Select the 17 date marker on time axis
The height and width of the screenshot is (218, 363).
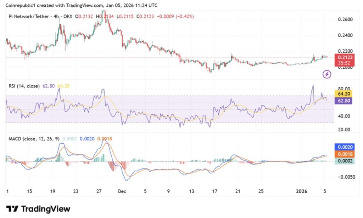(214, 191)
